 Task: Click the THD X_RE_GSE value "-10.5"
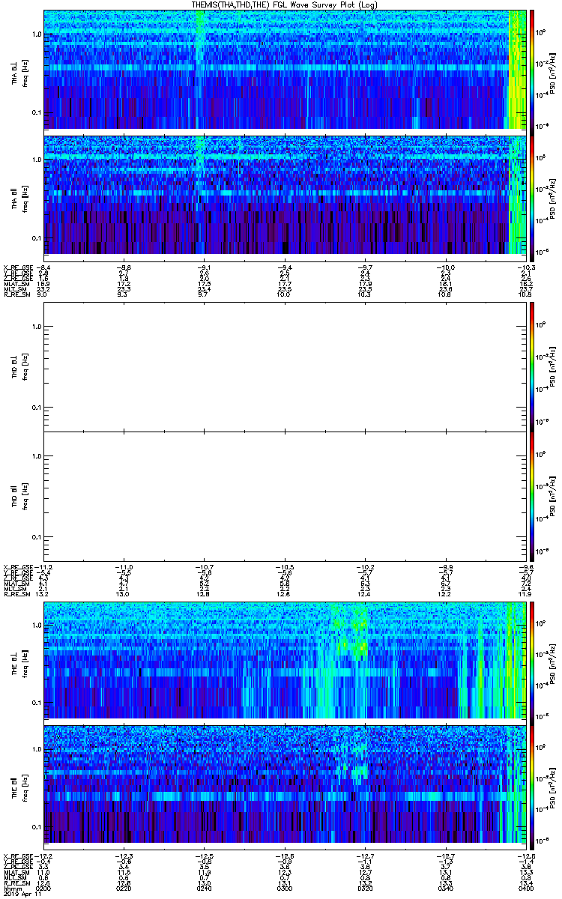(x=286, y=567)
